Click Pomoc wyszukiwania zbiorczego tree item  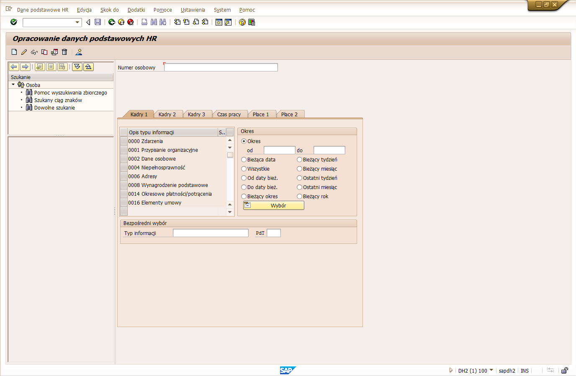(x=71, y=93)
